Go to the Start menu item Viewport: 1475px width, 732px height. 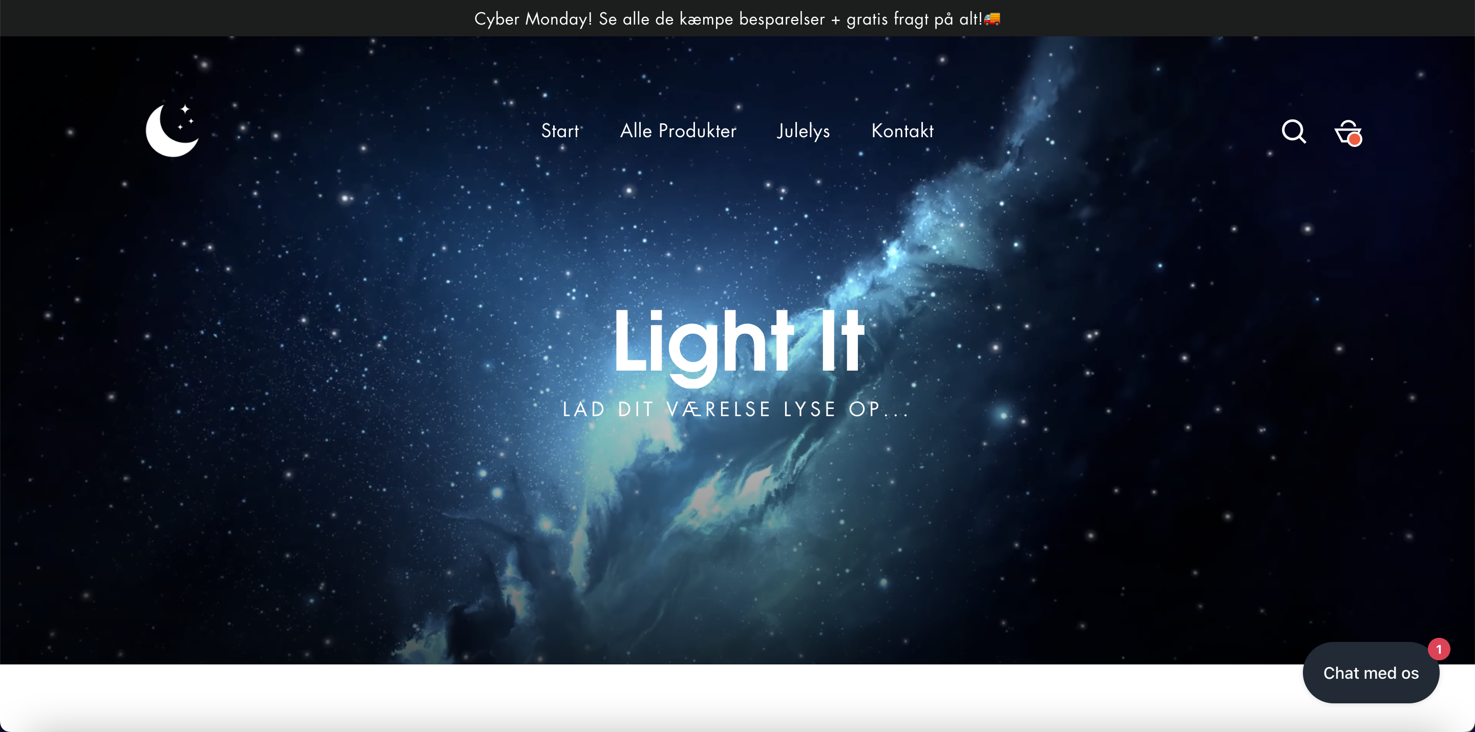[x=559, y=131]
